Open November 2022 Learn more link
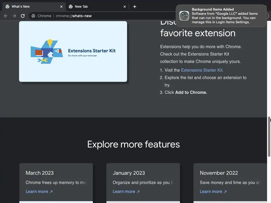This screenshot has height=203, width=271. (213, 191)
